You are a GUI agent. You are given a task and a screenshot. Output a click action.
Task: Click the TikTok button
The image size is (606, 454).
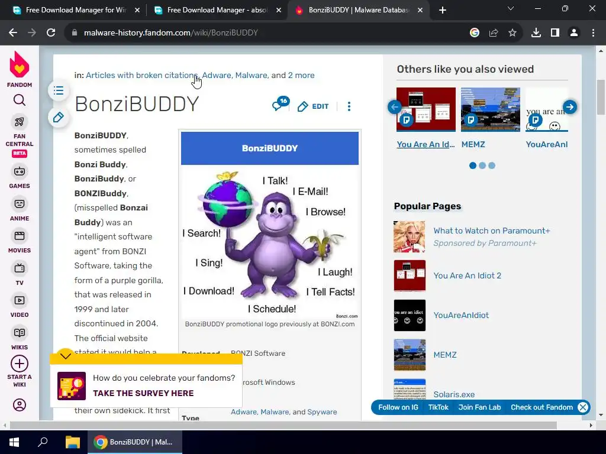click(439, 407)
